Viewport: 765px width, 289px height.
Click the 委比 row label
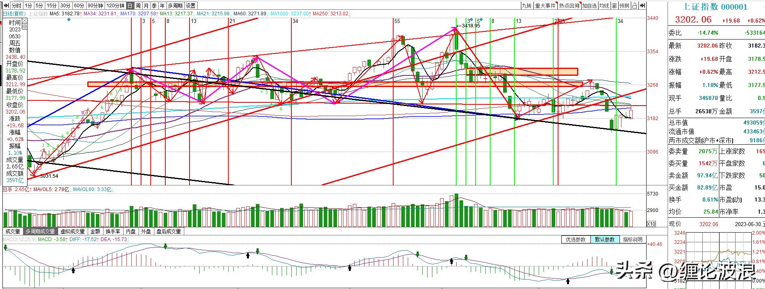point(675,33)
